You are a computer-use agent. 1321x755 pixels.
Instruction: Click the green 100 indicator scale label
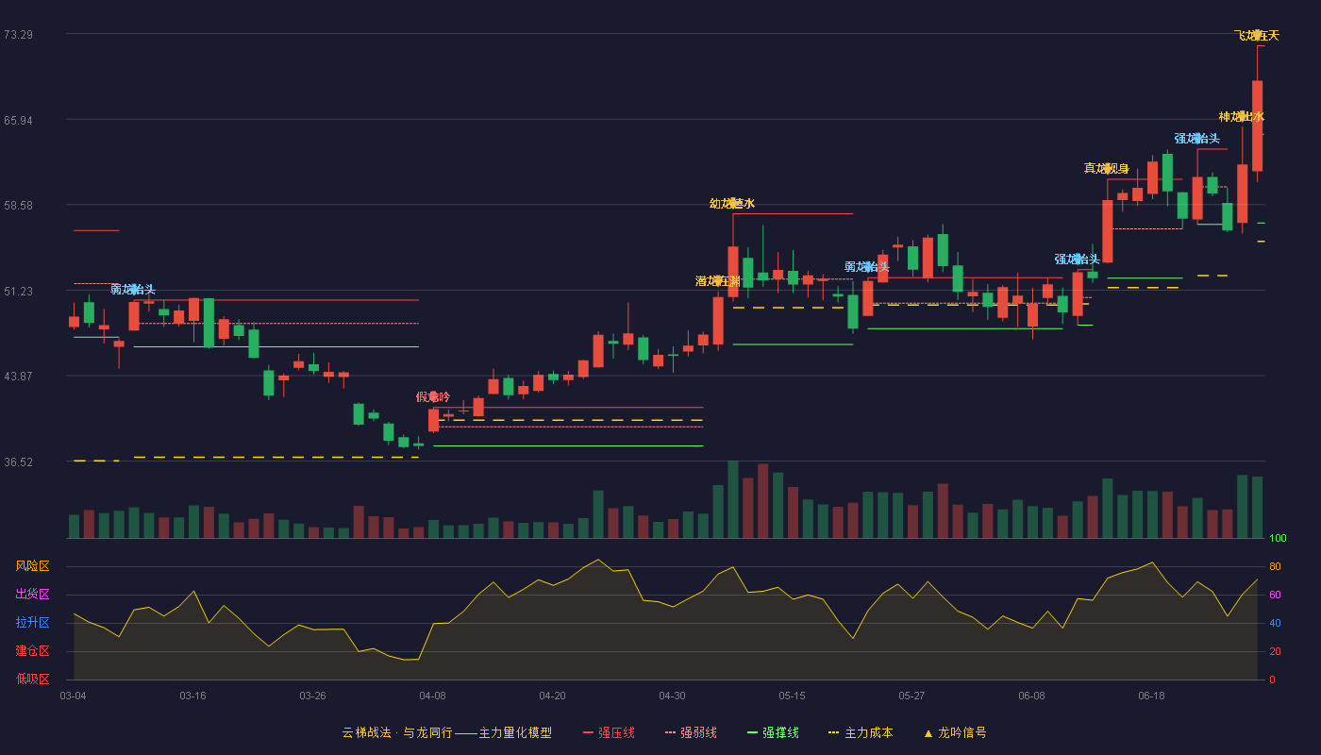tap(1278, 539)
